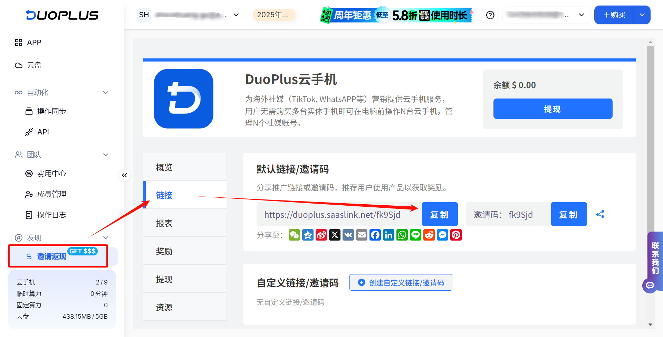Switch to 概览 tab
This screenshot has width=663, height=337.
185,167
